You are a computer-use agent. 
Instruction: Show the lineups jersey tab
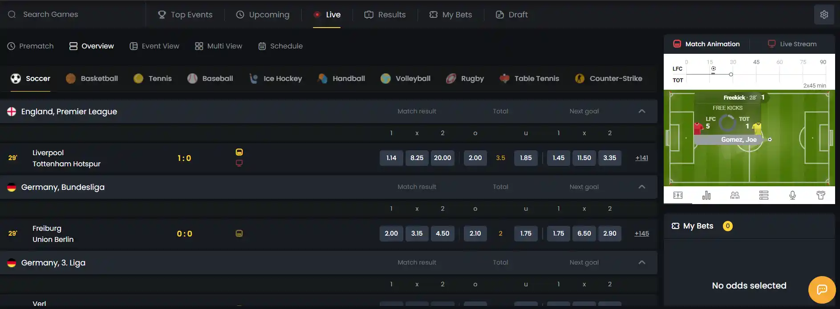point(821,195)
